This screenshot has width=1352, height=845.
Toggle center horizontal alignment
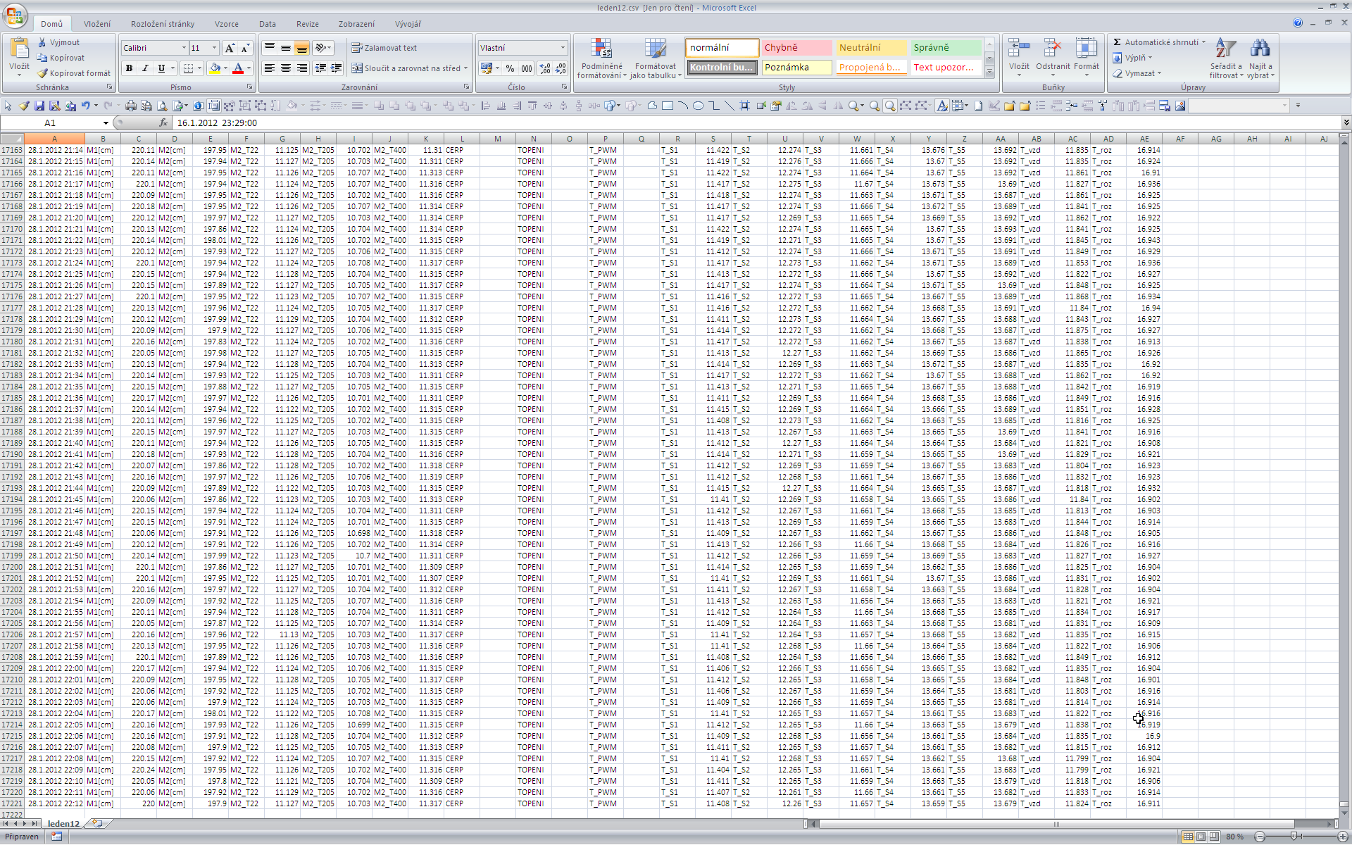pos(285,68)
